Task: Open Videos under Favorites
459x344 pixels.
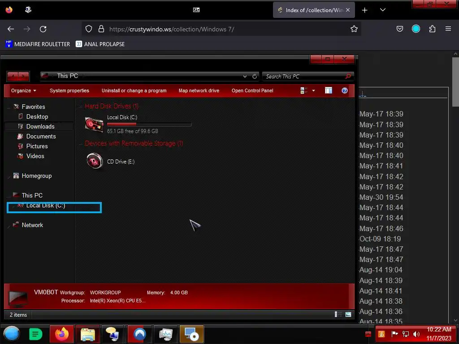Action: click(35, 156)
